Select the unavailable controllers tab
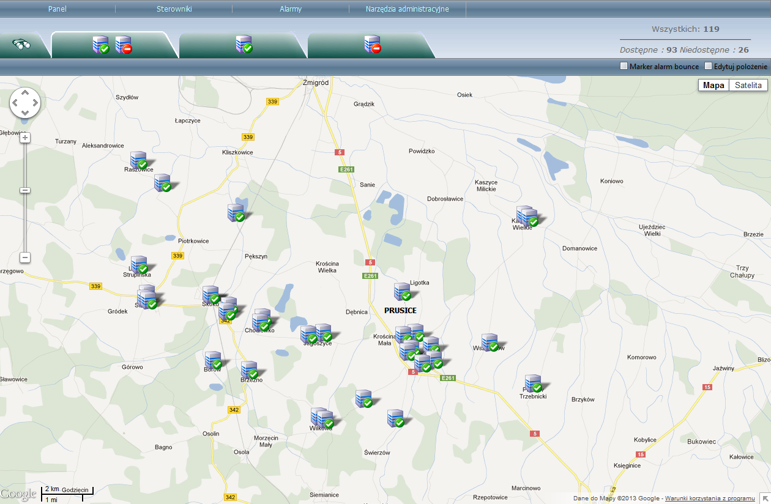This screenshot has width=771, height=504. click(x=372, y=45)
